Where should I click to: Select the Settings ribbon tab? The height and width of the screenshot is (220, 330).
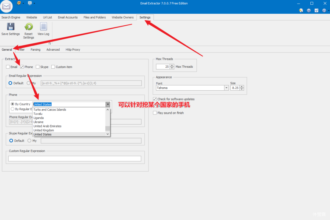click(145, 17)
